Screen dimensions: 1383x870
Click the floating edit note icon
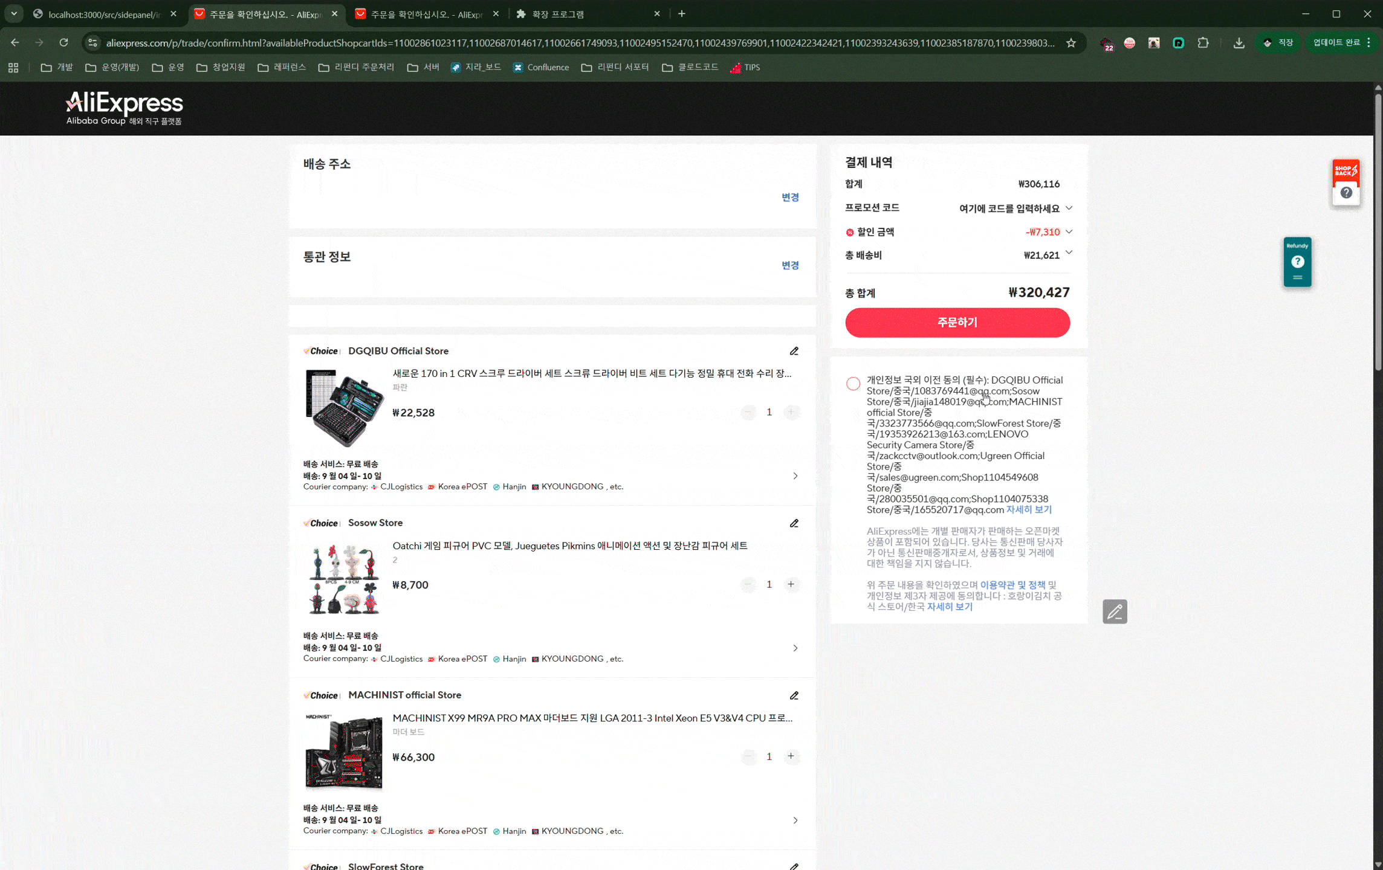point(1115,611)
